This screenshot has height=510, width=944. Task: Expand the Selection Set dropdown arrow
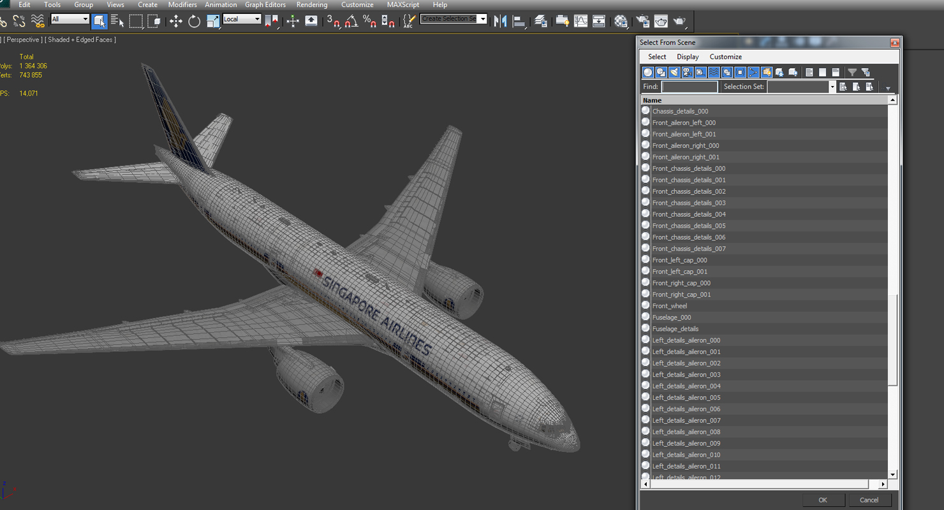(832, 87)
